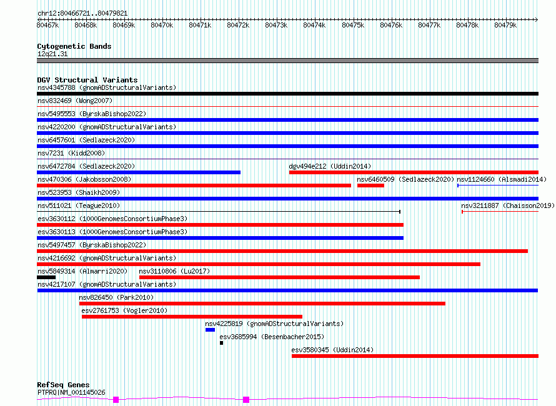The height and width of the screenshot is (406, 556).
Task: Click esv3580345 (Uddin2014) label
Action: pyautogui.click(x=332, y=350)
